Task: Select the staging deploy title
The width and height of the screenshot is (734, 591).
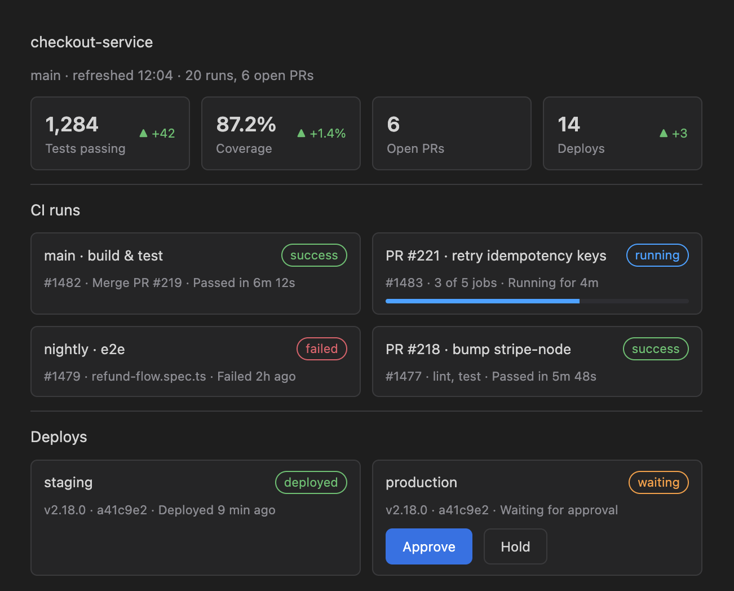Action: click(68, 483)
